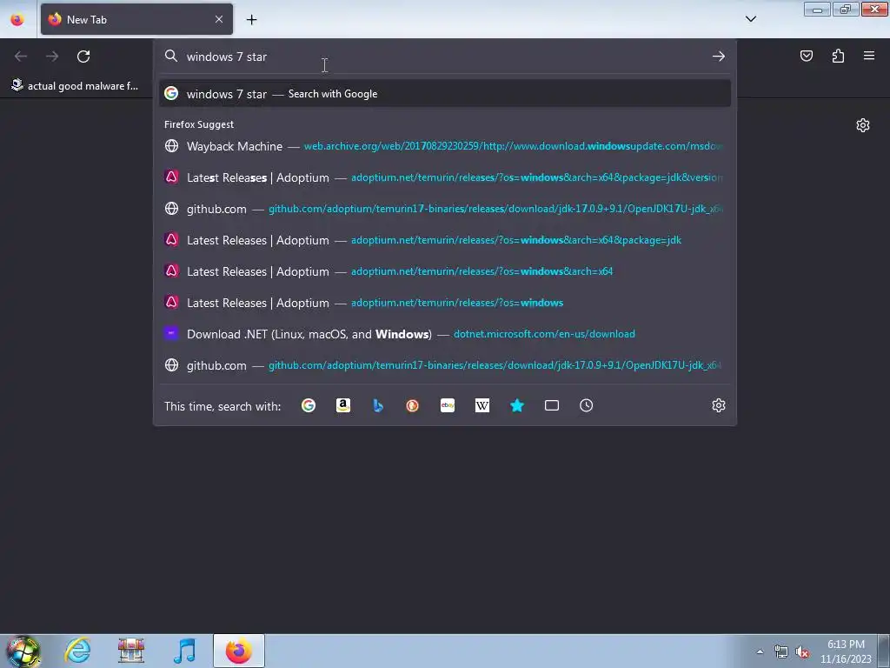
Task: Expand the list all tabs chevron
Action: point(750,19)
